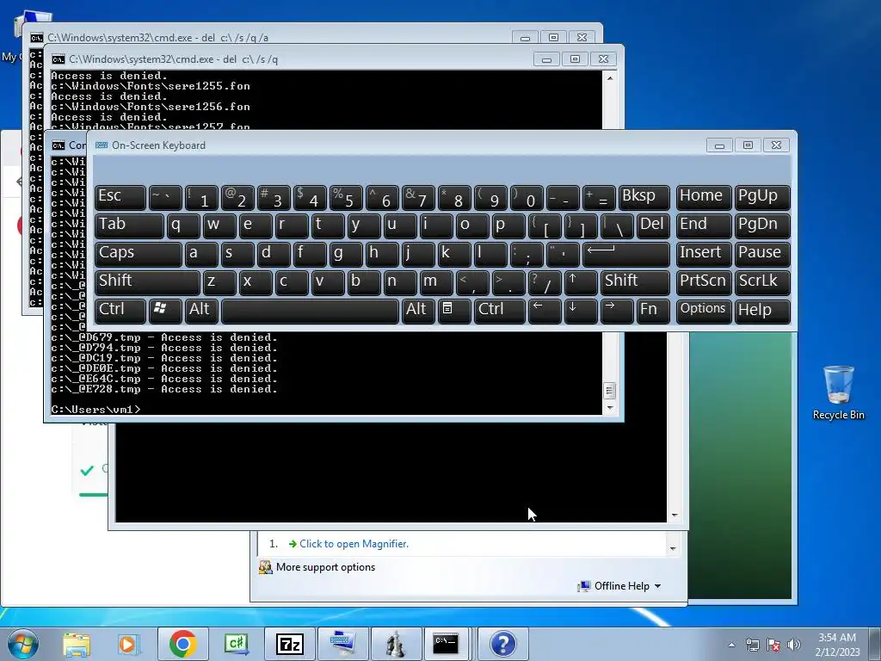Toggle the left Ctrl key
Screen dimensions: 881x661
(x=120, y=311)
